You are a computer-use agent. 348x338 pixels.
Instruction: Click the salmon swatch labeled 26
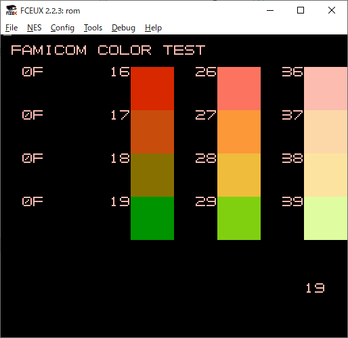239,89
